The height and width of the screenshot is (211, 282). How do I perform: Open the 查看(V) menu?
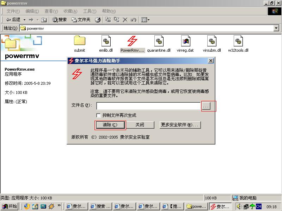click(51, 11)
